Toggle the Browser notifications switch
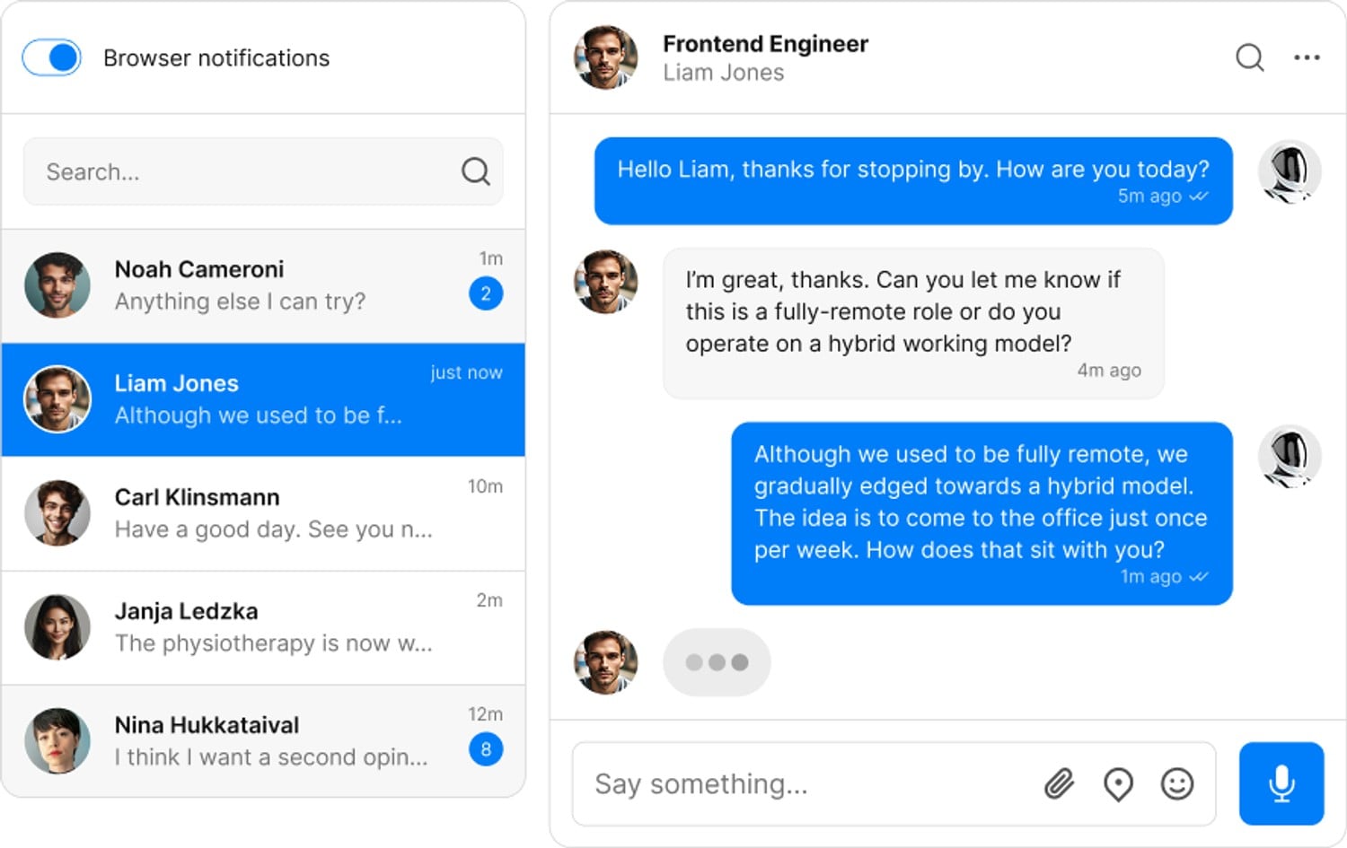The image size is (1347, 848). (51, 57)
